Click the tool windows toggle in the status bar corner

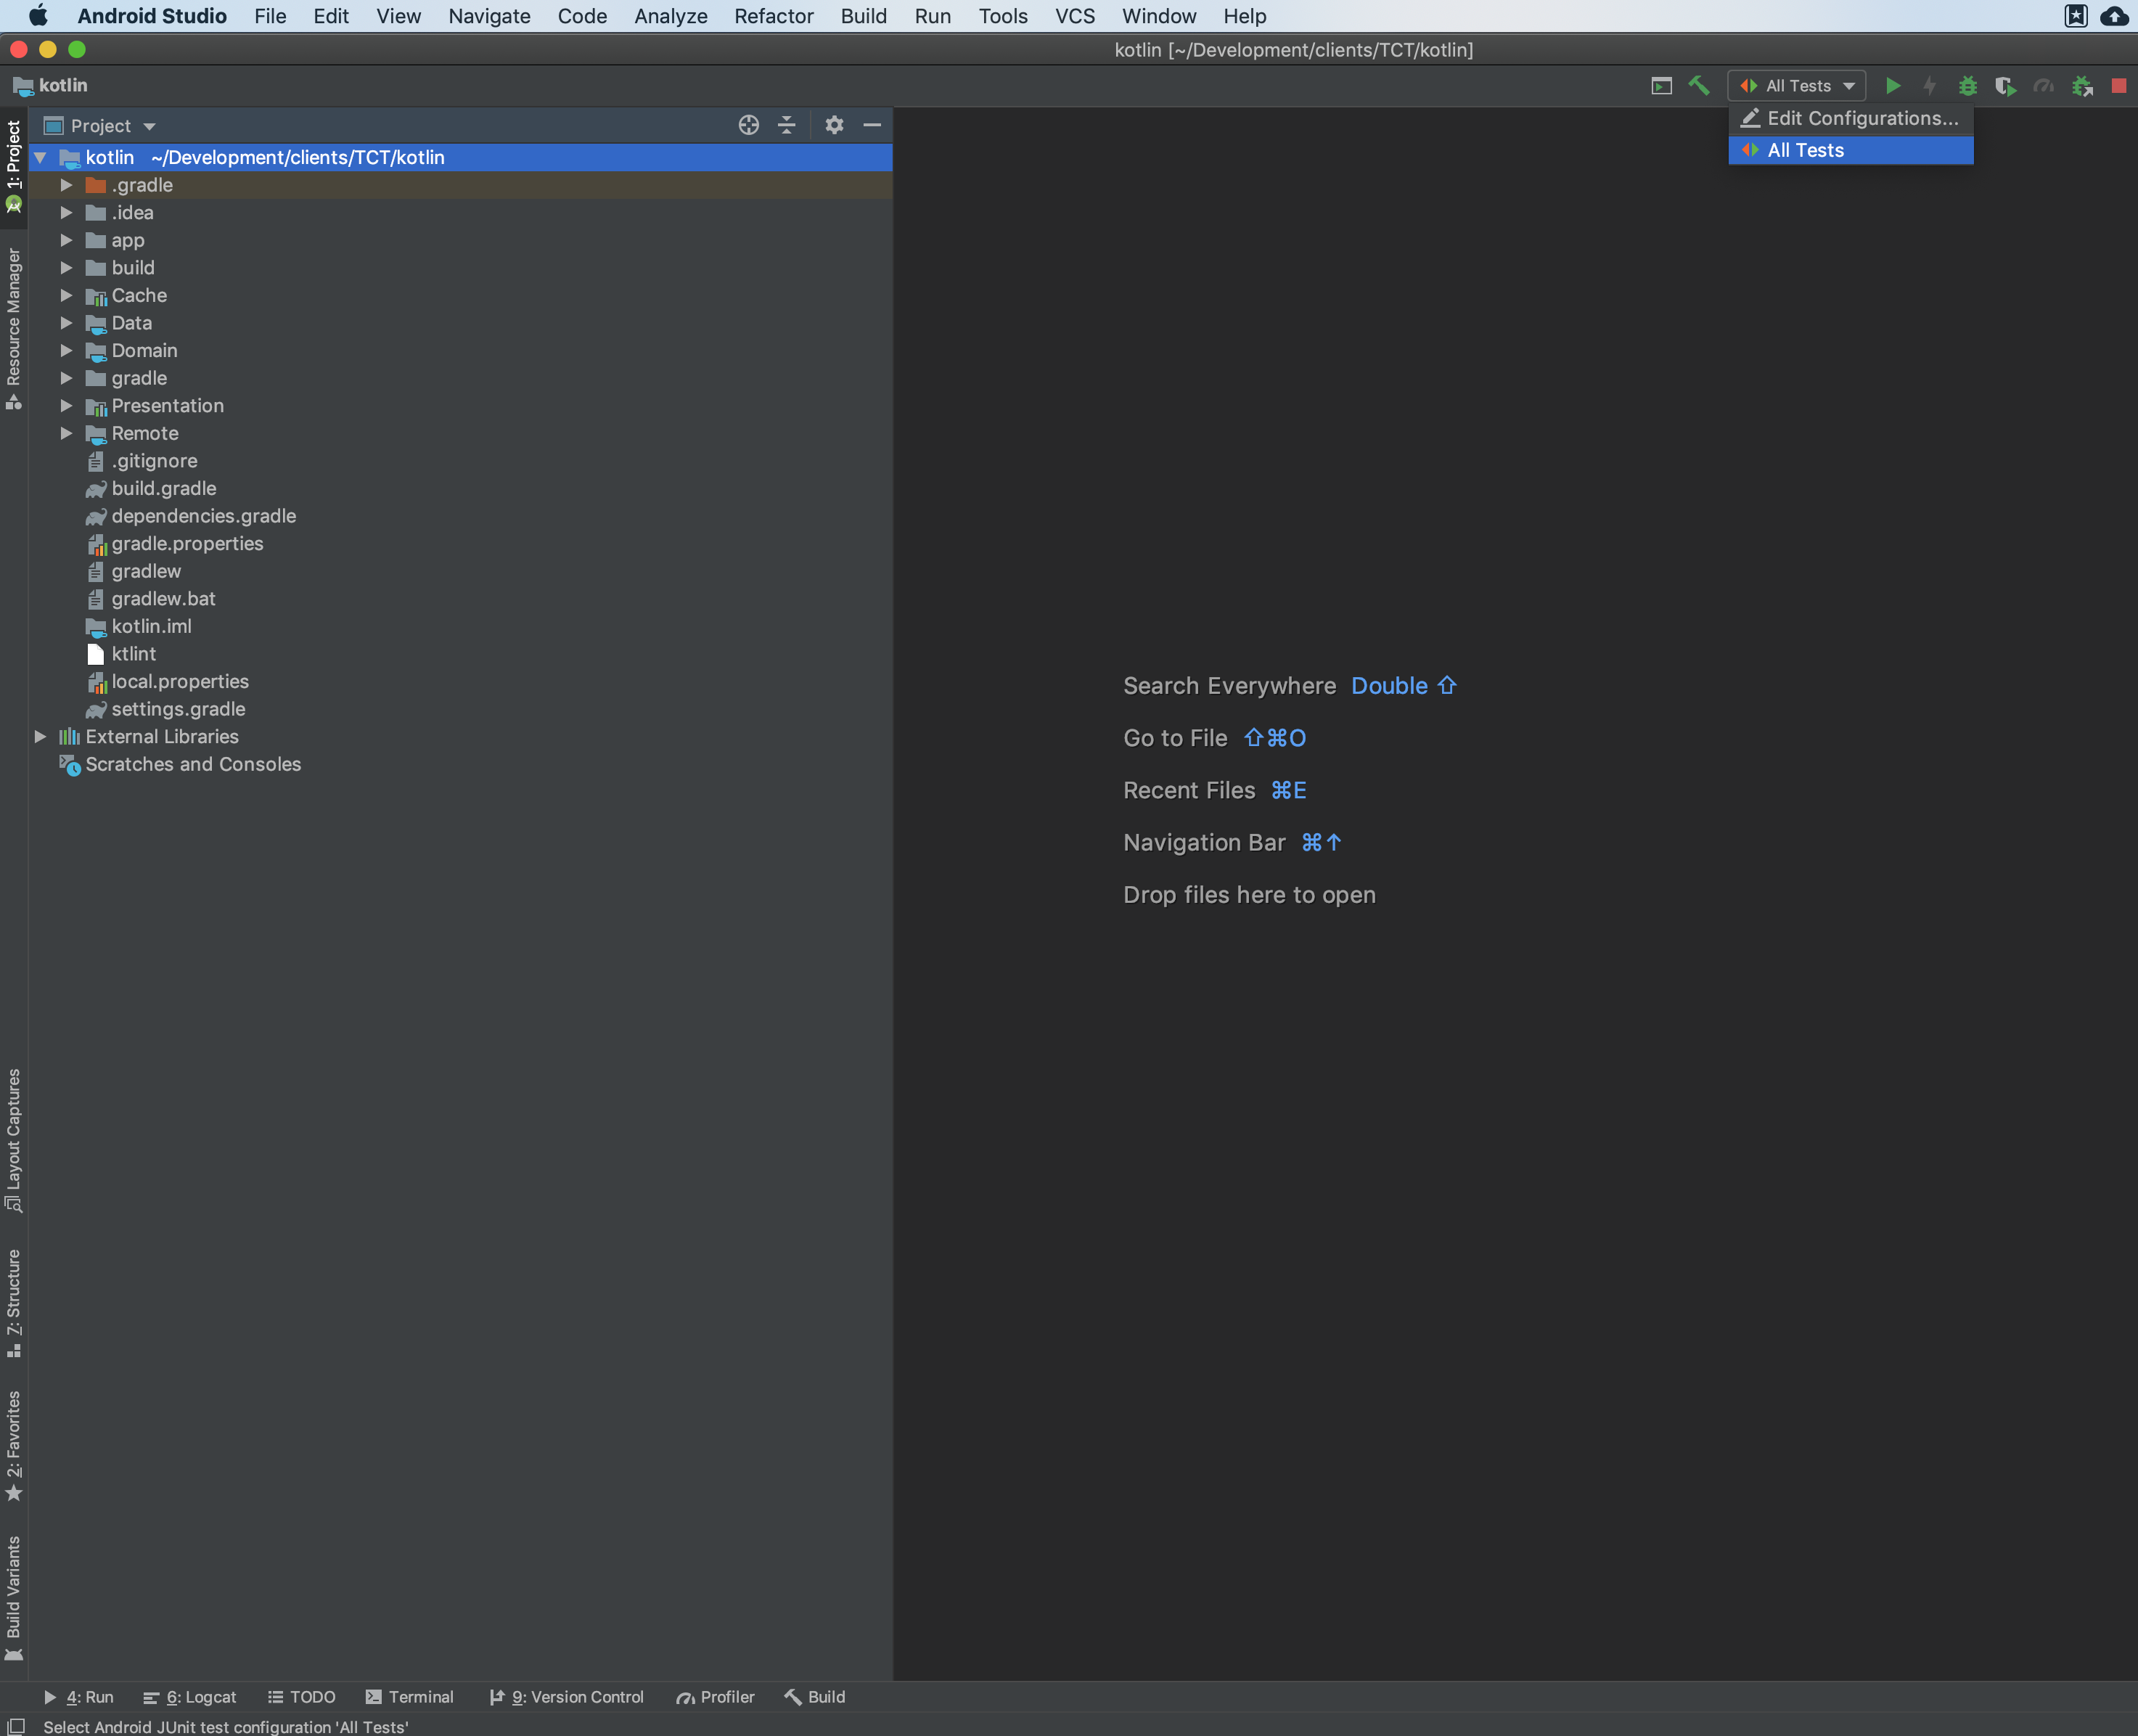(16, 1726)
